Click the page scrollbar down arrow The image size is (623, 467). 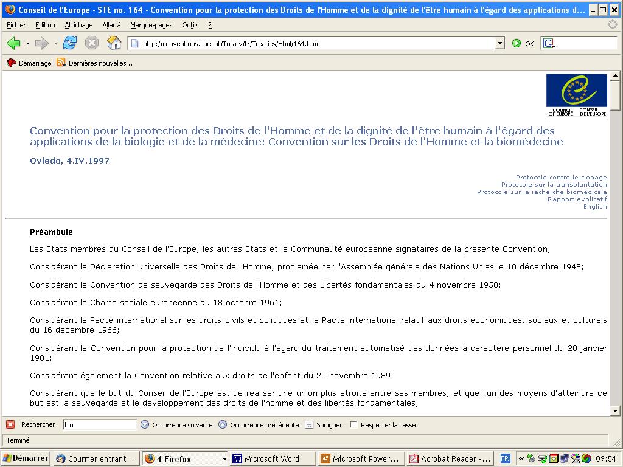point(615,411)
